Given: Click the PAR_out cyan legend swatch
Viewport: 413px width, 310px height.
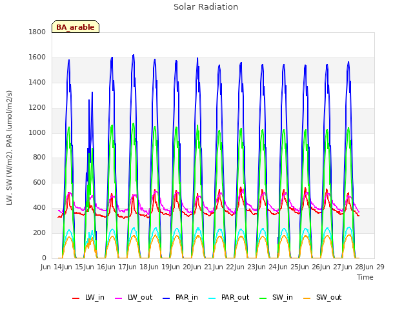Looking at the screenshot, I should click(x=212, y=298).
